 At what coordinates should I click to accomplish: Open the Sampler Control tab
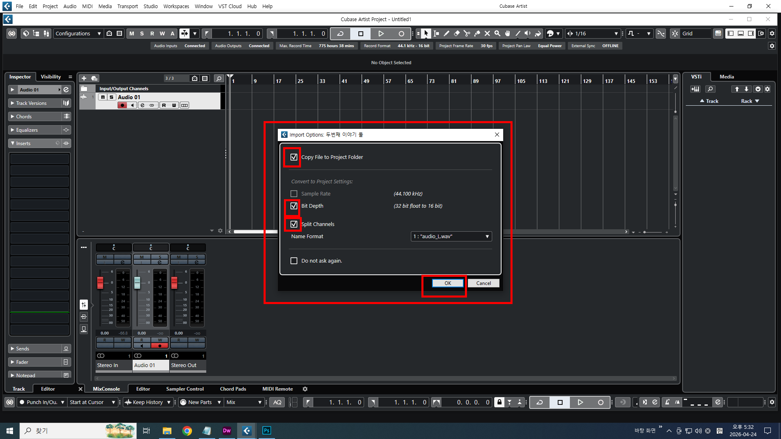[185, 389]
